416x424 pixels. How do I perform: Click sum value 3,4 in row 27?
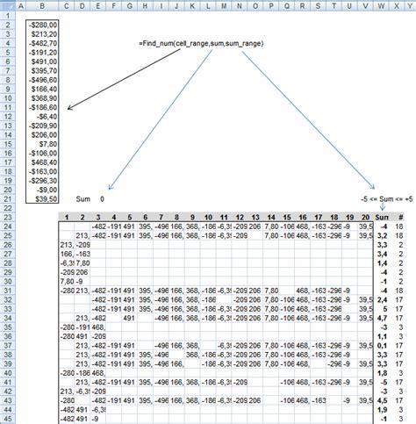click(x=381, y=254)
